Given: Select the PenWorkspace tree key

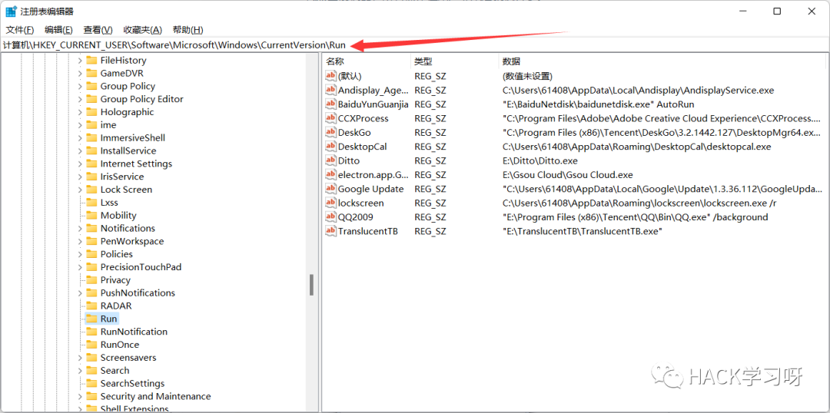Looking at the screenshot, I should (132, 241).
